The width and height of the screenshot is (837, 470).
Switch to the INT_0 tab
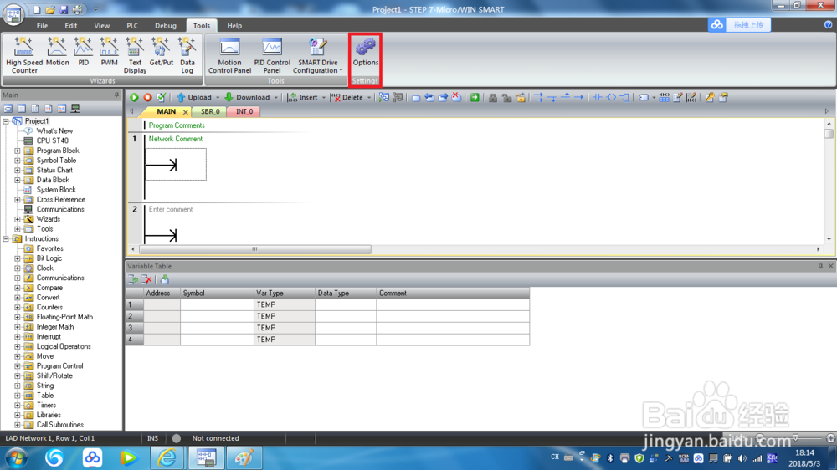244,111
